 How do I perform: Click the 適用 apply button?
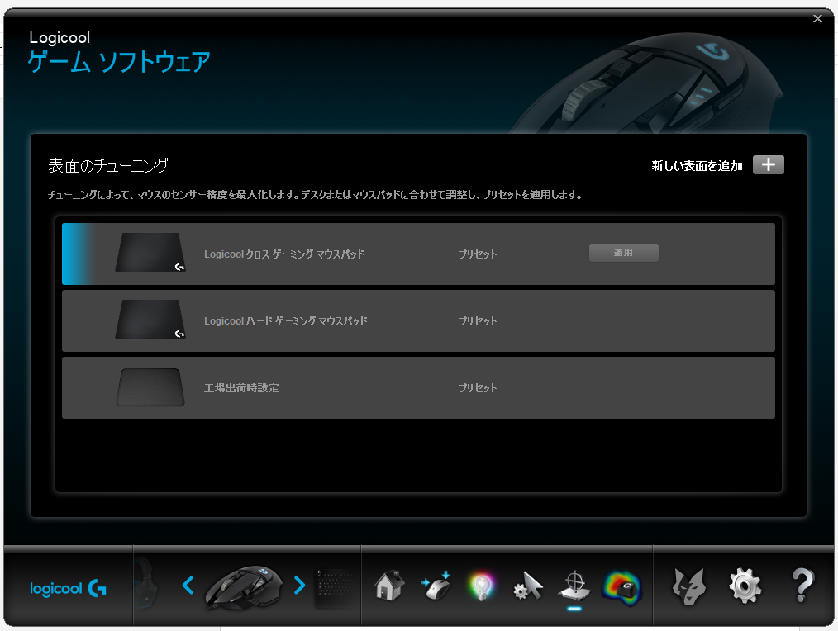[624, 253]
